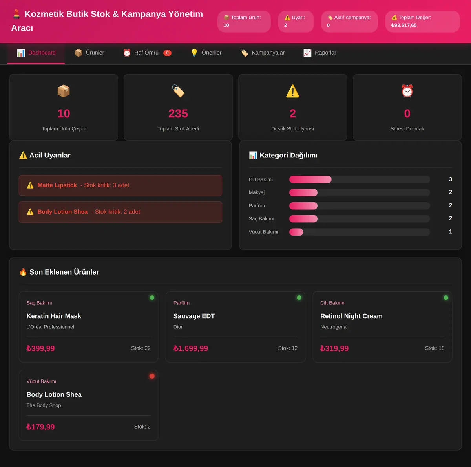The height and width of the screenshot is (467, 471).
Task: Click the chart icon next to Kategori Dağılımı
Action: point(253,156)
